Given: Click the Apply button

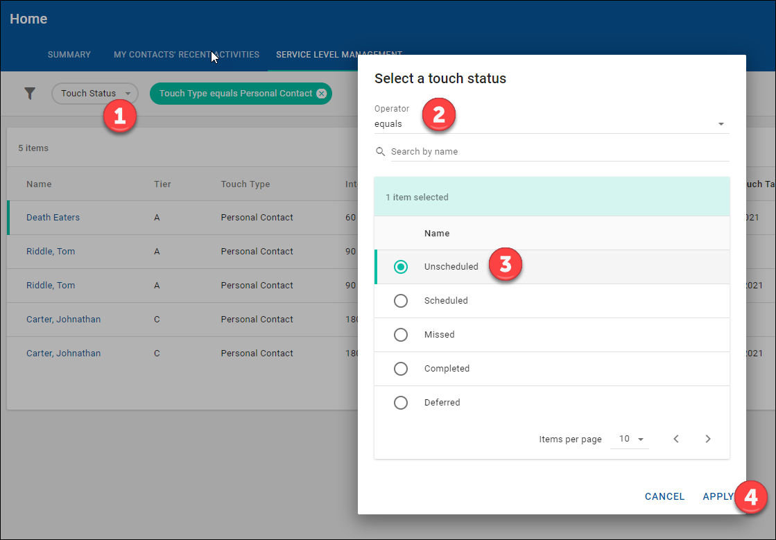Looking at the screenshot, I should click(x=718, y=496).
